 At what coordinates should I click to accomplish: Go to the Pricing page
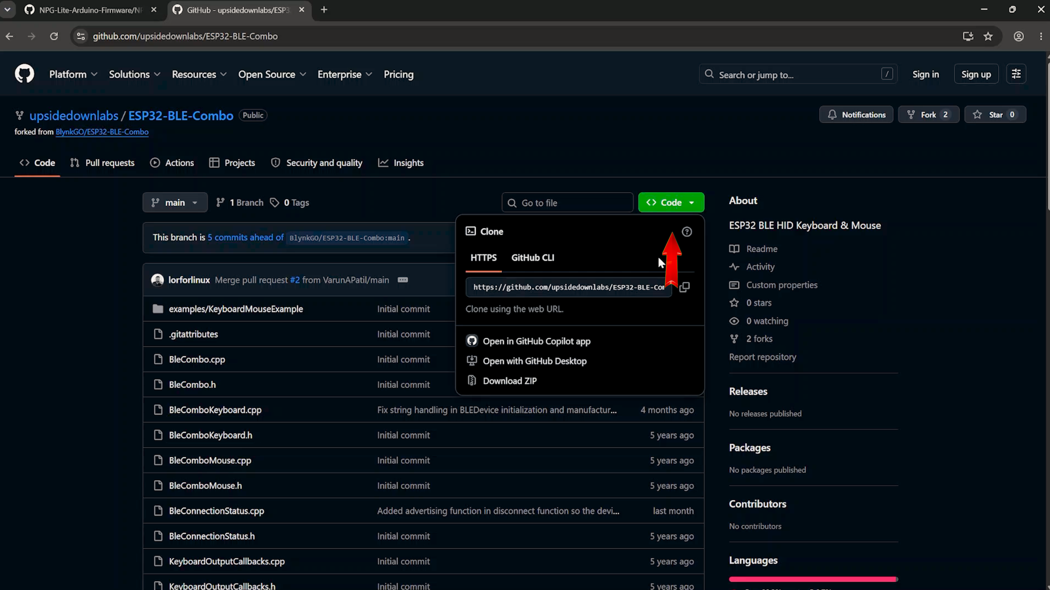click(399, 74)
